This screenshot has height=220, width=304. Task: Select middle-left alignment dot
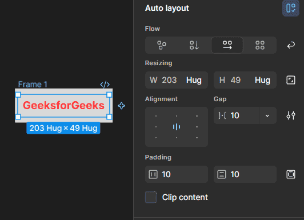(x=156, y=127)
